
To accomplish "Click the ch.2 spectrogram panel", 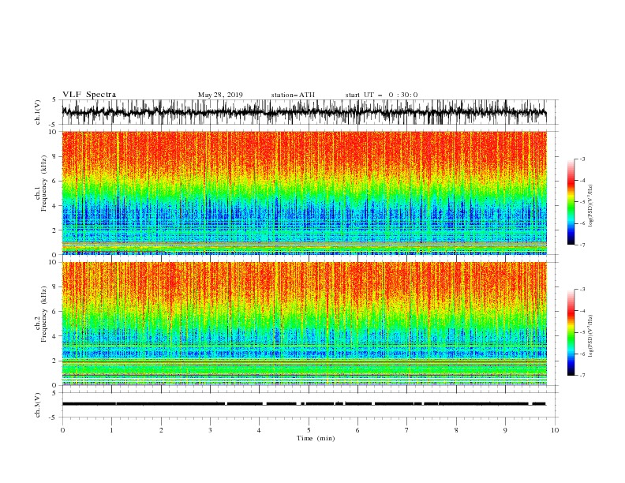I will click(x=304, y=324).
